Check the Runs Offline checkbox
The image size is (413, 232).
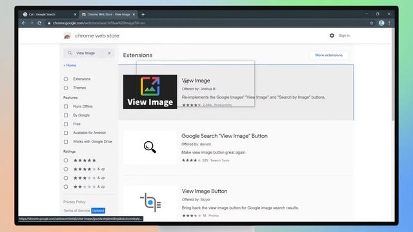tap(66, 106)
